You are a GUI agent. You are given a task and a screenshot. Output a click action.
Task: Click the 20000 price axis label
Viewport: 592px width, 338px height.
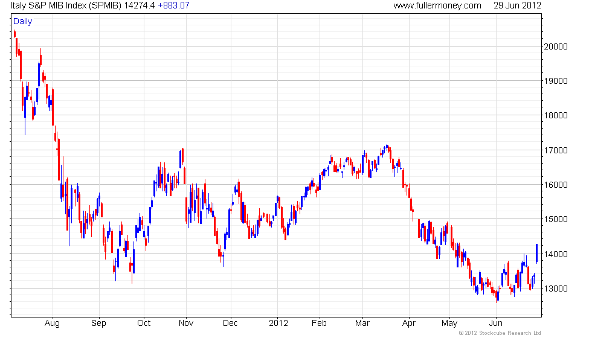click(555, 47)
